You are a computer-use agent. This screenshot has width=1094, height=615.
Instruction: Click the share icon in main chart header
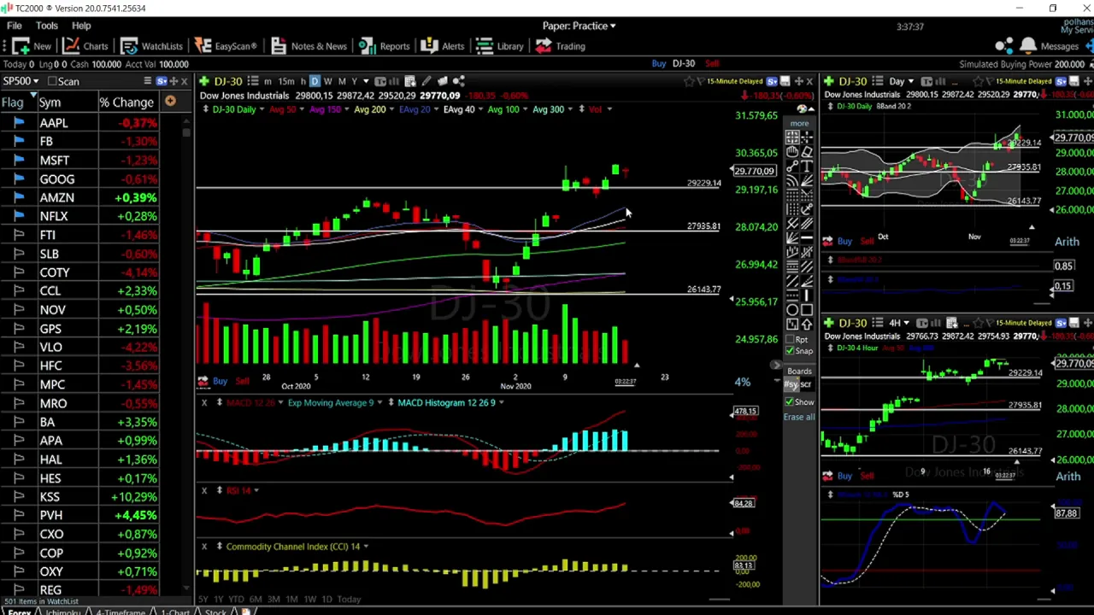[459, 81]
